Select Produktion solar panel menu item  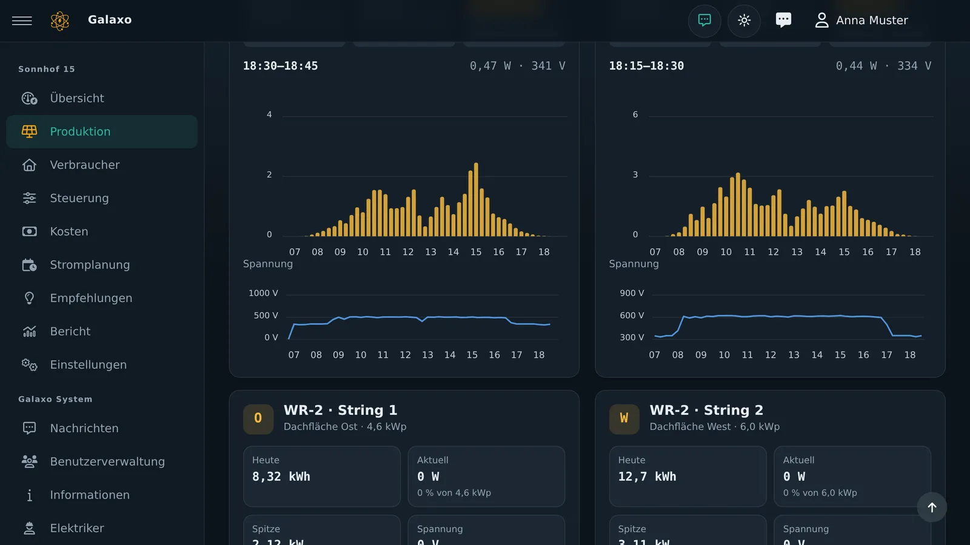click(x=102, y=131)
